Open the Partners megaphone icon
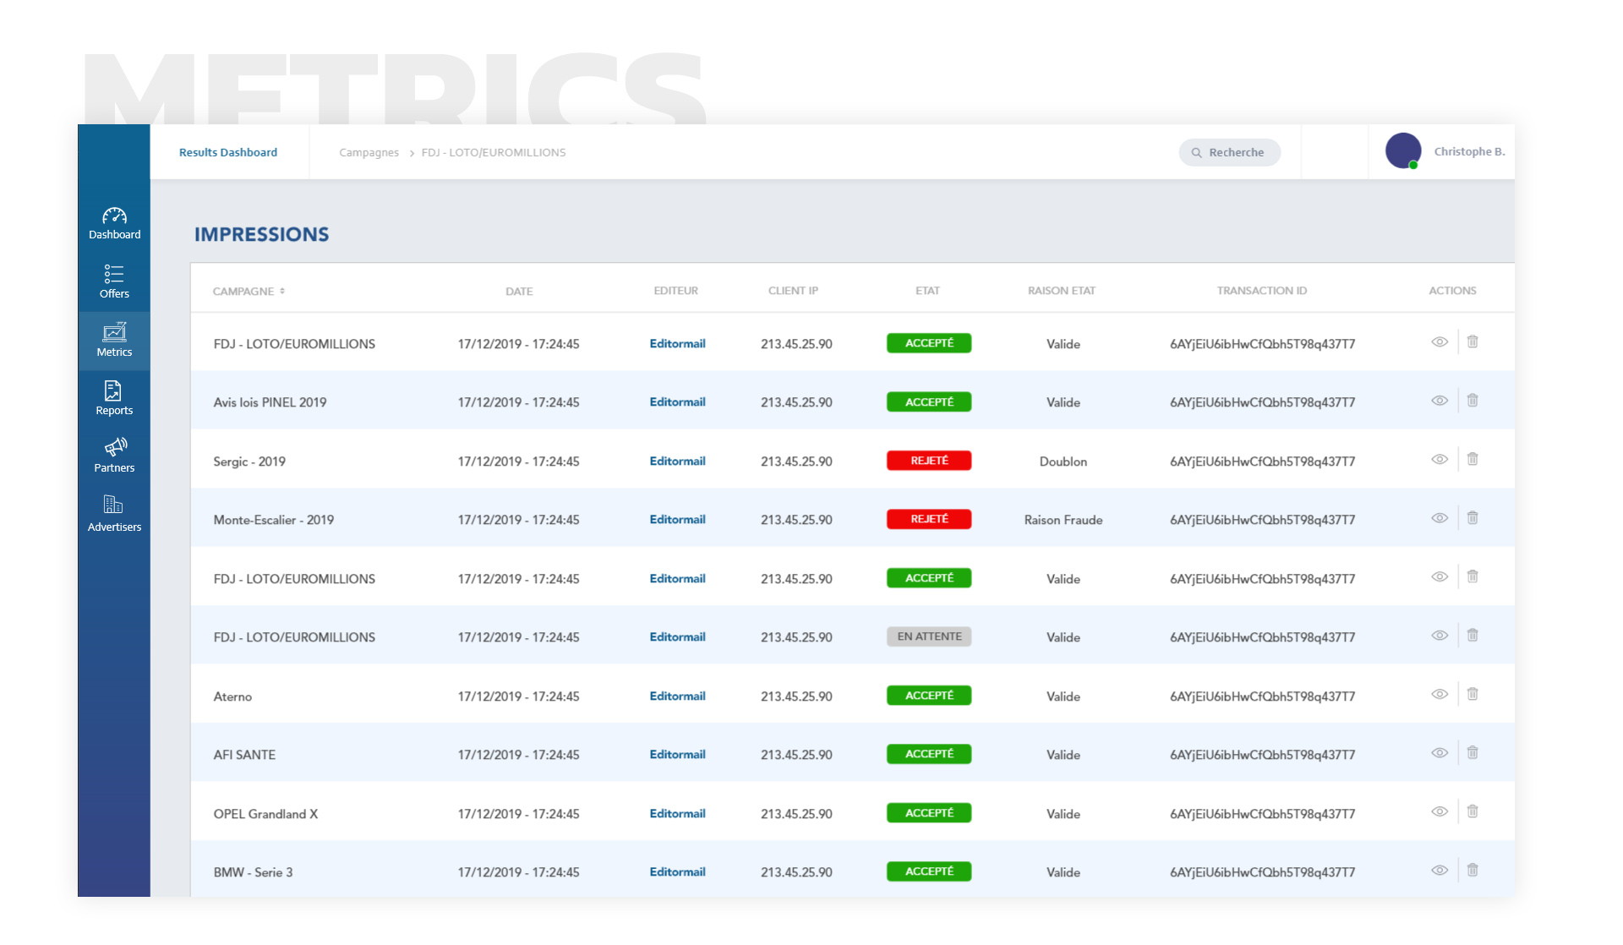1623x945 pixels. click(x=115, y=447)
